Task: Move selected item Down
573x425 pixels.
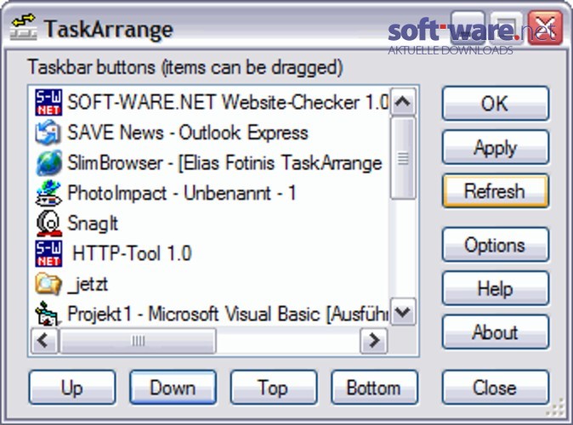Action: pos(173,388)
